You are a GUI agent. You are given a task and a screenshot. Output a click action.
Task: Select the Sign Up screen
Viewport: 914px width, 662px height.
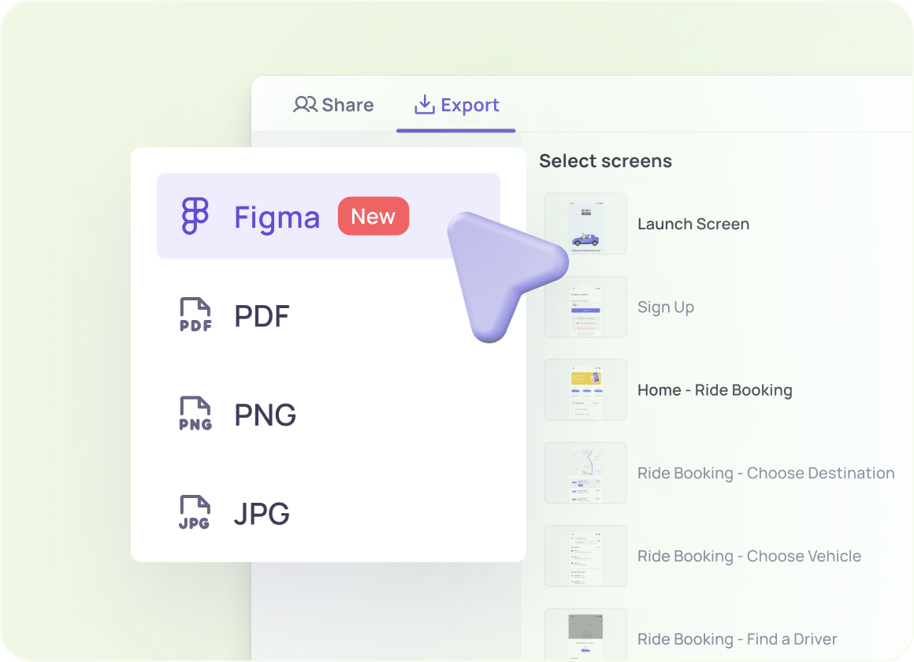[x=666, y=307]
